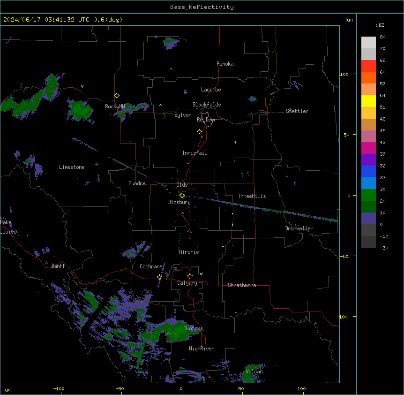The height and width of the screenshot is (395, 404).
Task: Click the Airdrie city label
Action: click(x=189, y=252)
